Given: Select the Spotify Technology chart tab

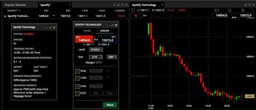Looking at the screenshot, I should 144,5.
